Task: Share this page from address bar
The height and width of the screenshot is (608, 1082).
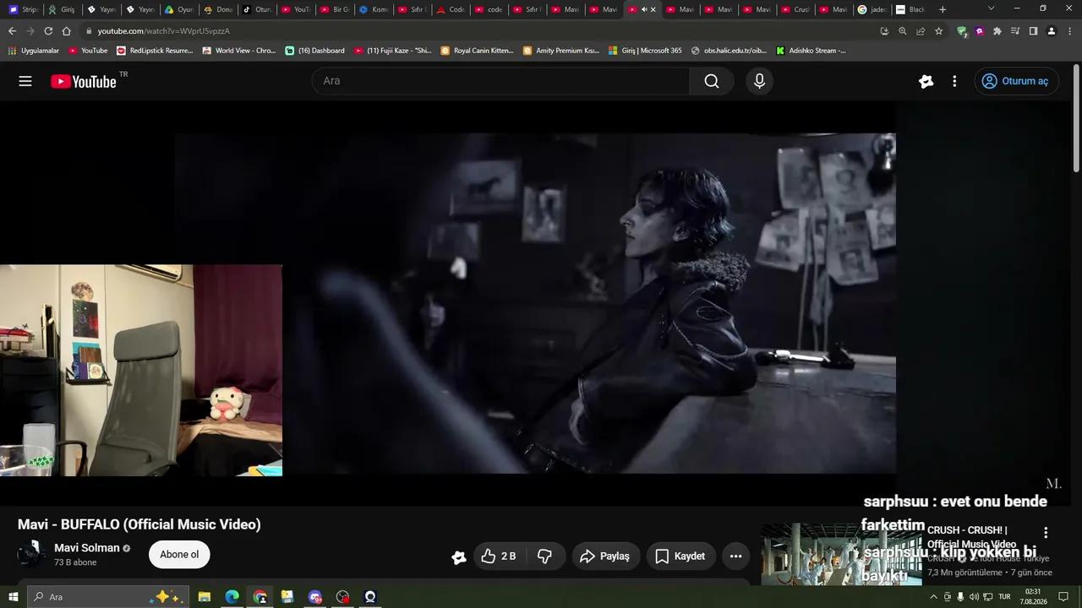Action: click(921, 31)
